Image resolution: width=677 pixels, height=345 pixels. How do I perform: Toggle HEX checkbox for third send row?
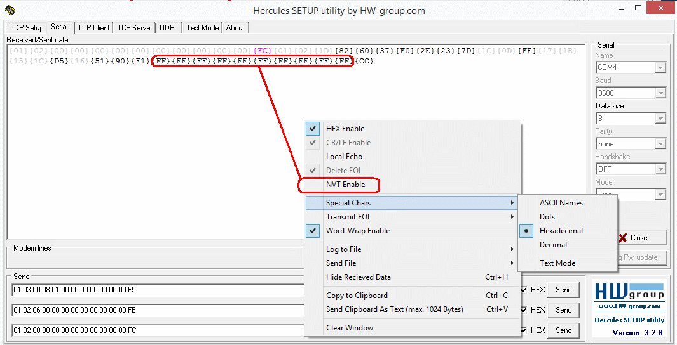tap(524, 330)
